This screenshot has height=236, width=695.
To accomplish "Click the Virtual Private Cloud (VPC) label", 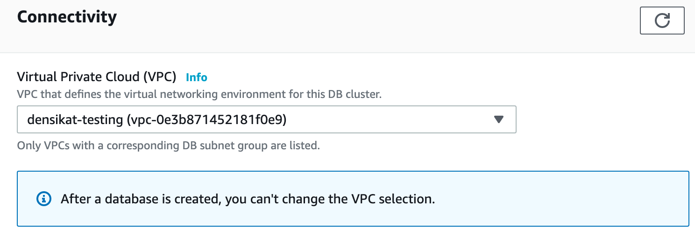I will [96, 76].
